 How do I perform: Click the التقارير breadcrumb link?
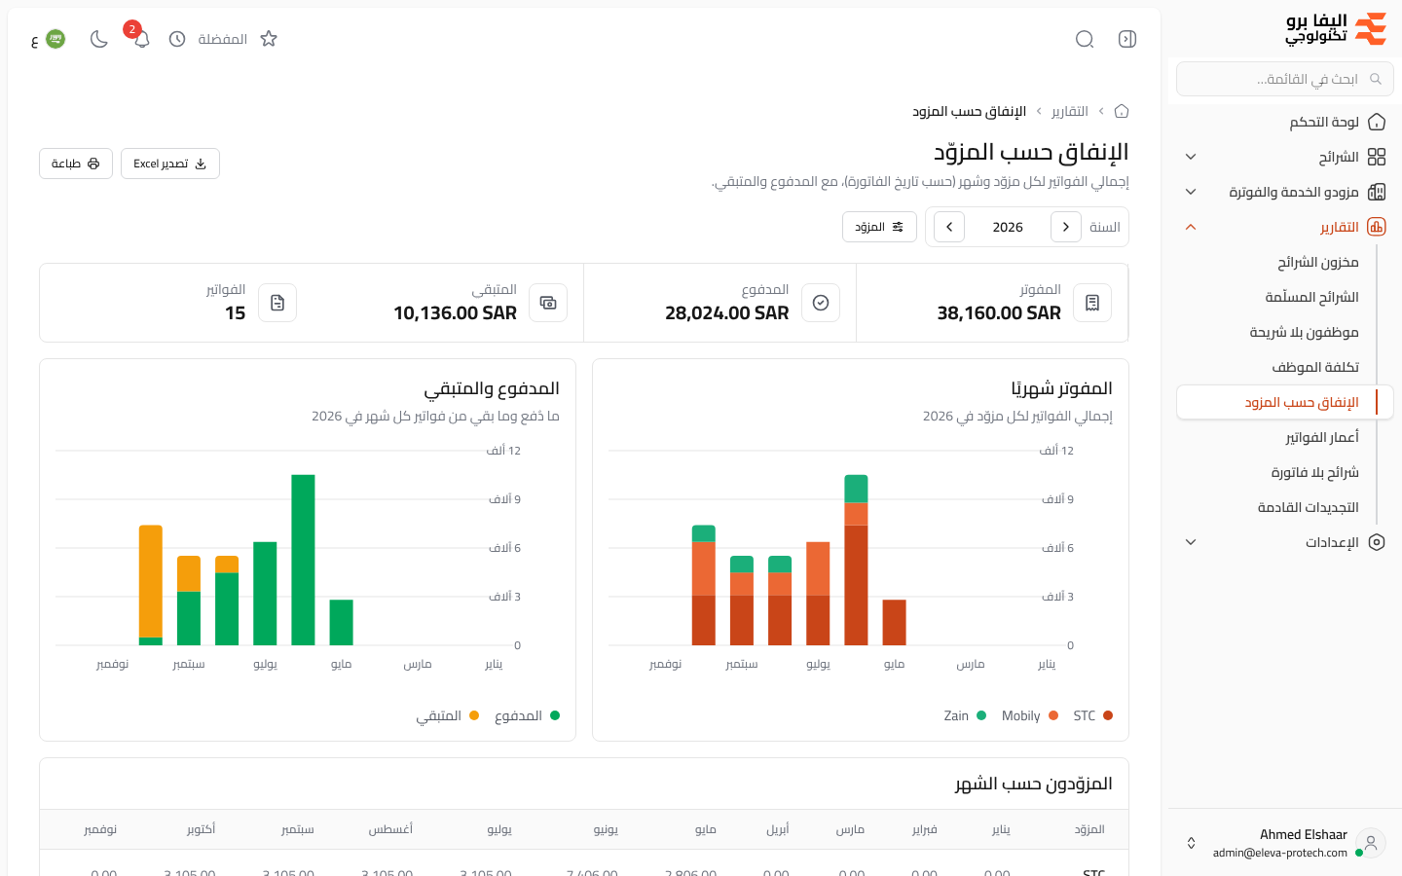click(x=1070, y=111)
